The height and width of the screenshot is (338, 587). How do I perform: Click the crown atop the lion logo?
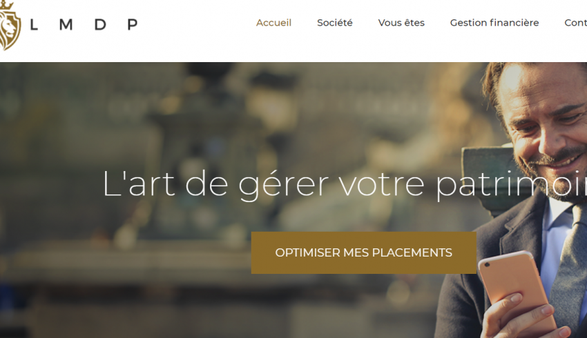[6, 6]
